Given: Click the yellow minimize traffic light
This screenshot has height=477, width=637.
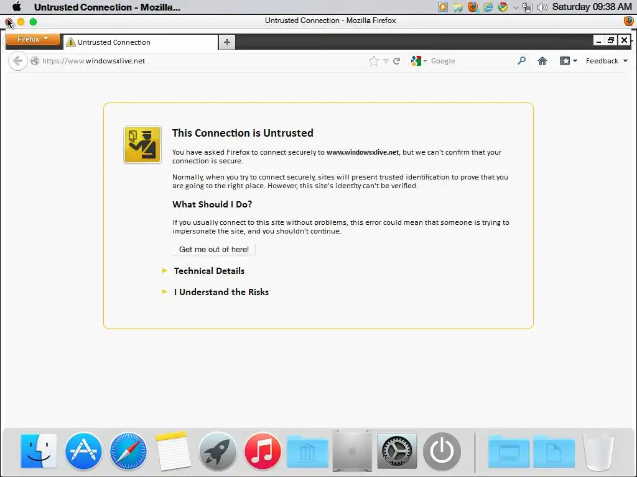Looking at the screenshot, I should click(21, 22).
